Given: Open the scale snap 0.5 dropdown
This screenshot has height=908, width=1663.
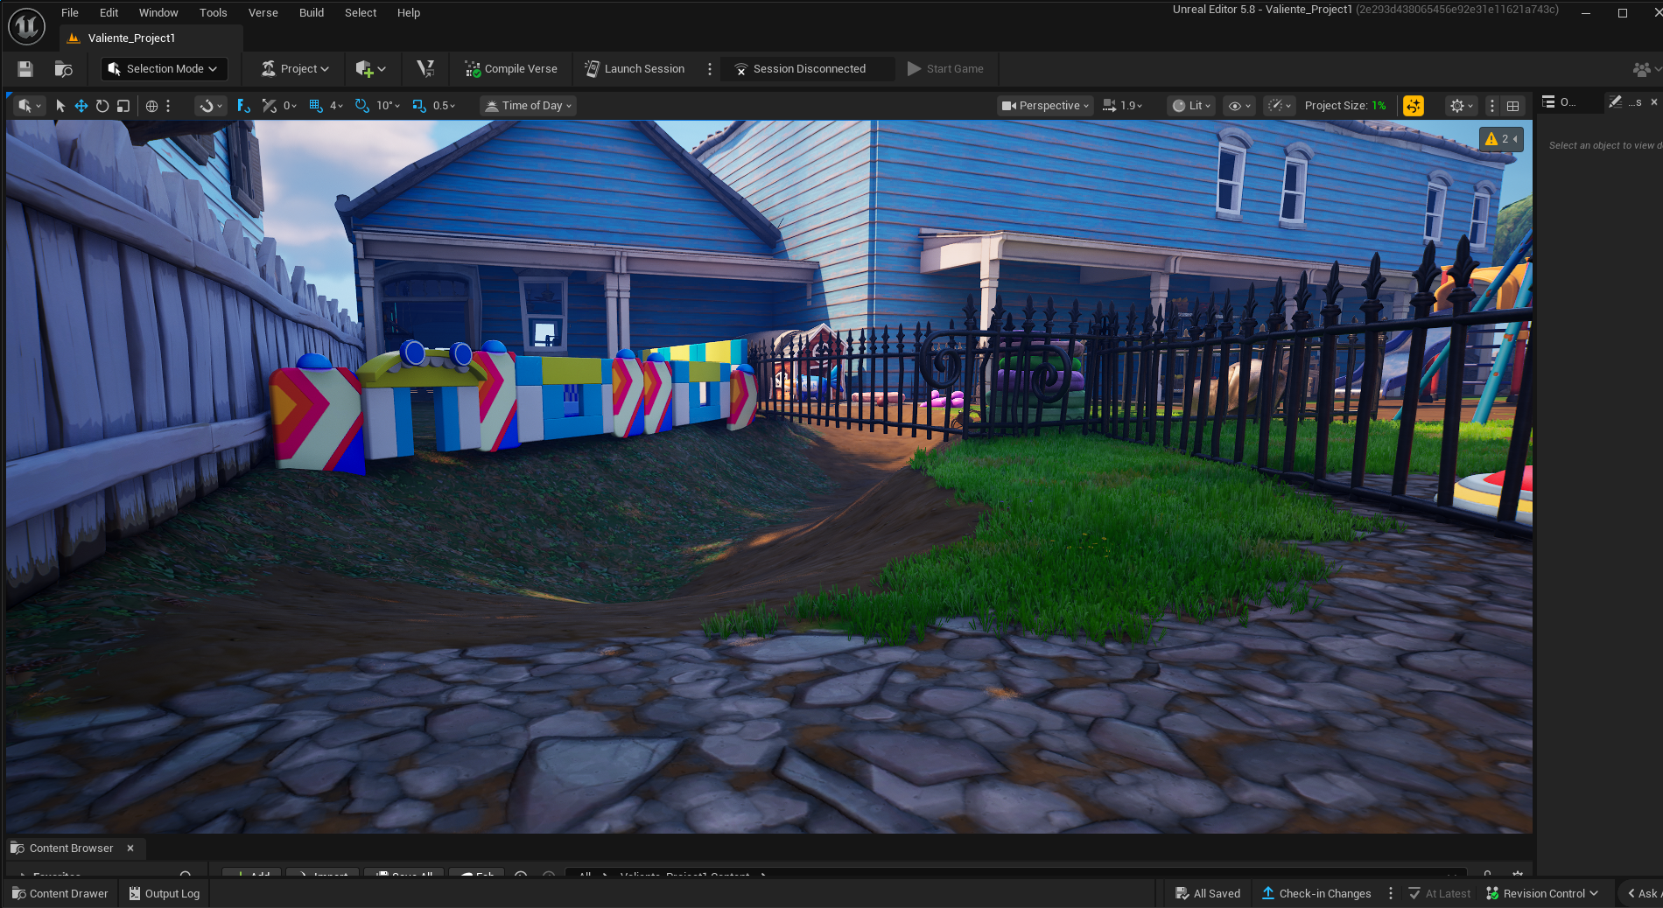Looking at the screenshot, I should tap(444, 106).
